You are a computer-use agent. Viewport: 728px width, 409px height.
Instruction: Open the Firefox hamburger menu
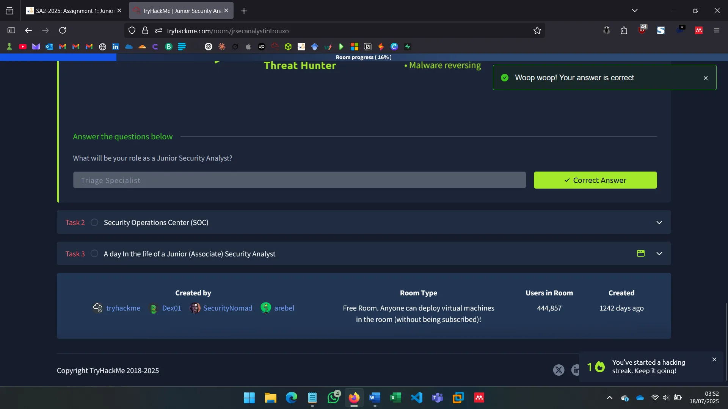click(x=717, y=30)
